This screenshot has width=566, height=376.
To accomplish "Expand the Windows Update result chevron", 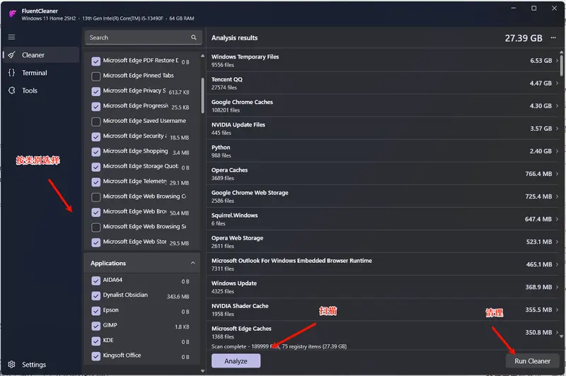I will [557, 288].
